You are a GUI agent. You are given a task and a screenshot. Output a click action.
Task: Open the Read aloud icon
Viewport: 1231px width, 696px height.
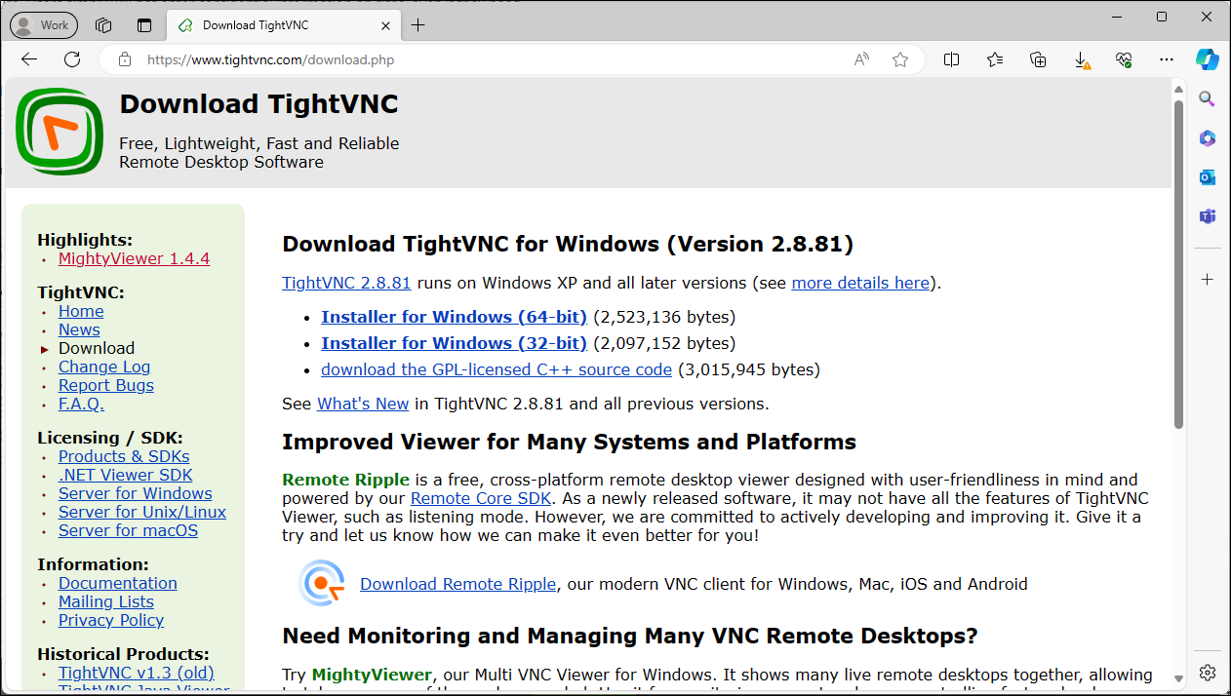[x=861, y=59]
